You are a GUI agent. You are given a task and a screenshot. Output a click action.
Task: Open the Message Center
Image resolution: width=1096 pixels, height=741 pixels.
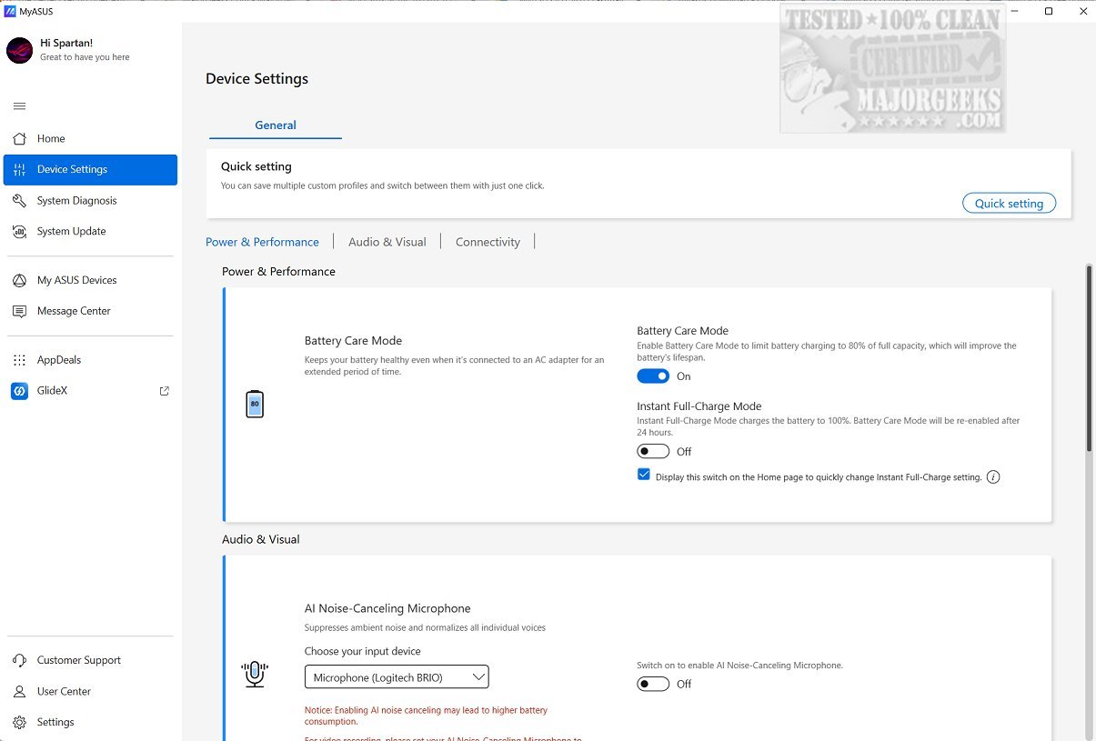click(x=73, y=312)
